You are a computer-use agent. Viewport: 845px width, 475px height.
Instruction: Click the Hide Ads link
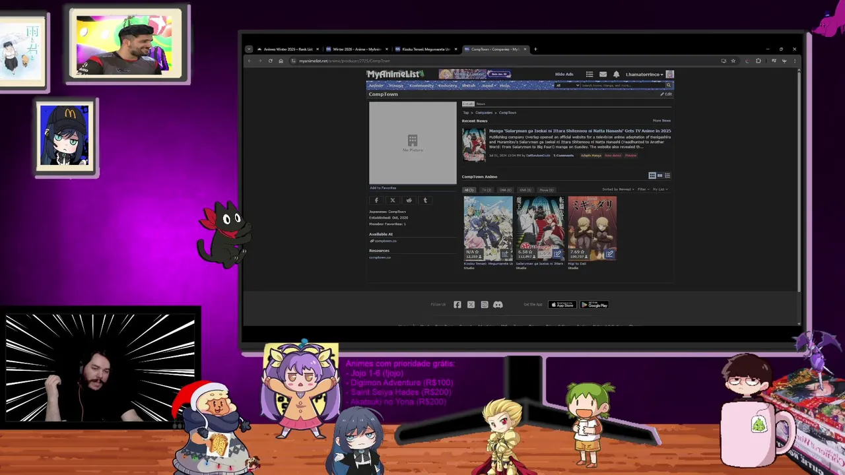point(564,75)
